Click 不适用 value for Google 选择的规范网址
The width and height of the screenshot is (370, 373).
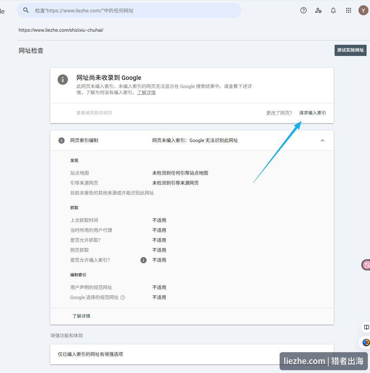(x=159, y=297)
